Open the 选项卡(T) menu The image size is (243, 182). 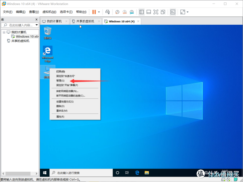tap(66, 12)
